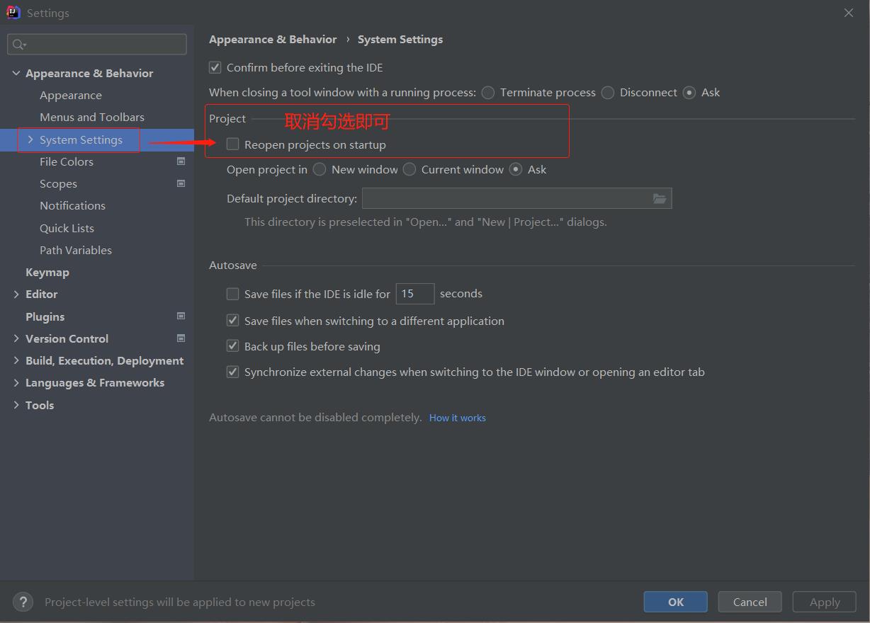Expand the Editor section
Screen dimensions: 870x623
click(16, 294)
